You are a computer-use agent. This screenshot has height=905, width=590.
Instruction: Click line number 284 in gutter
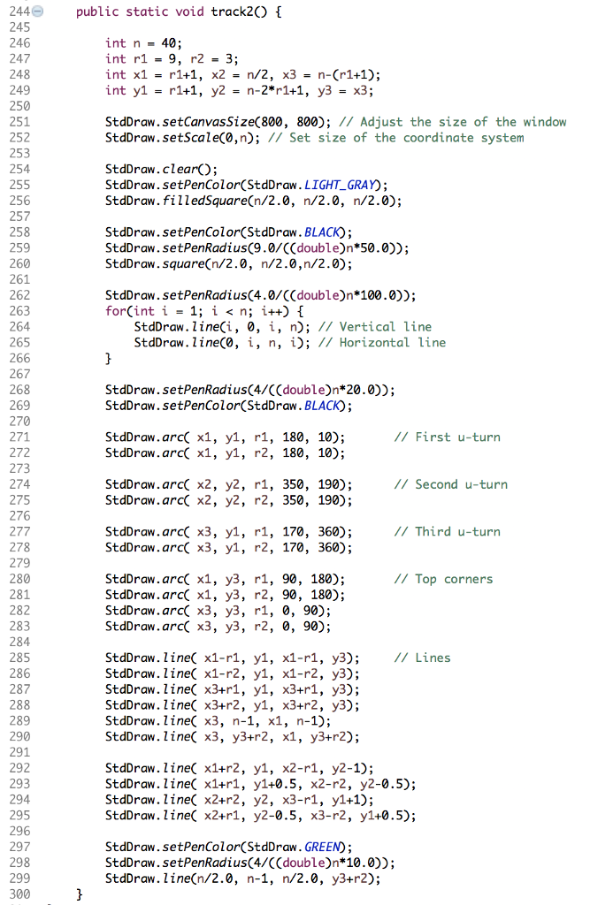pyautogui.click(x=19, y=643)
